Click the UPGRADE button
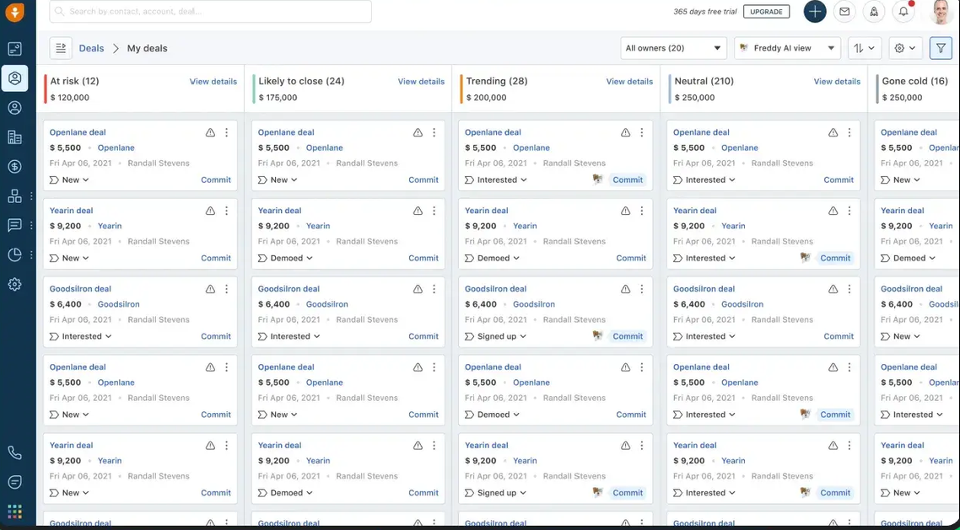Viewport: 960px width, 530px height. click(x=767, y=12)
